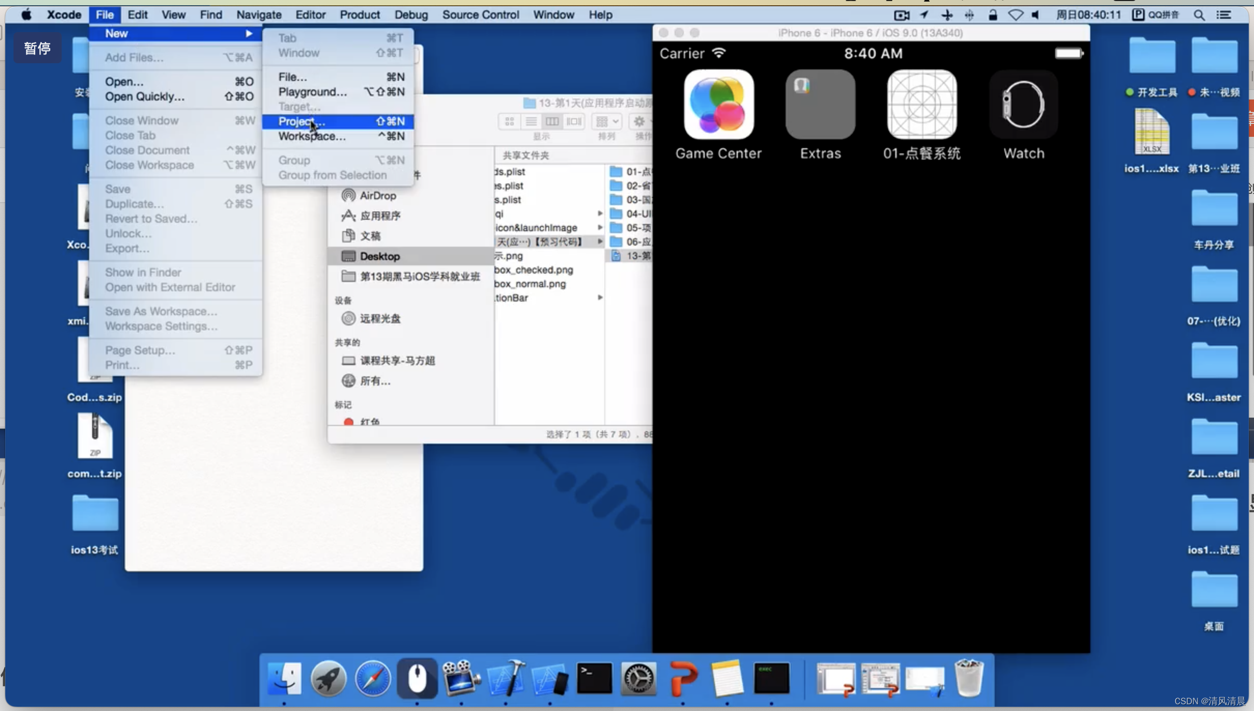Click the Xcode hammer icon in Dock

(506, 678)
